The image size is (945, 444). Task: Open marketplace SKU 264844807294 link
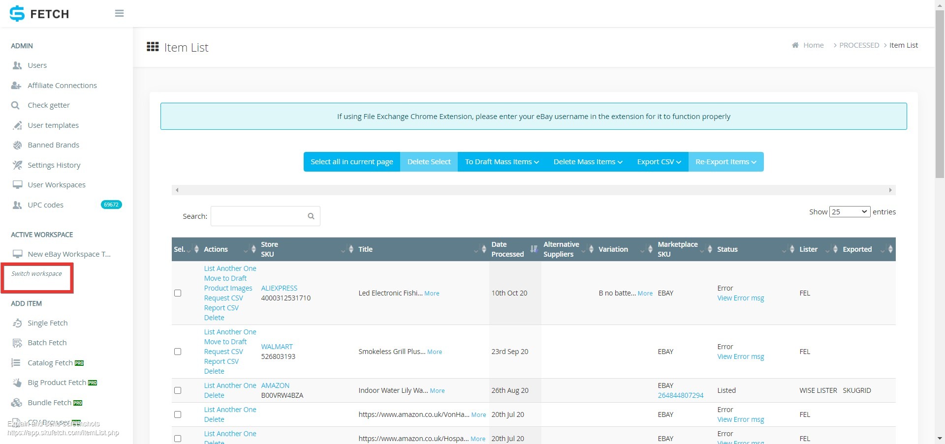(681, 395)
